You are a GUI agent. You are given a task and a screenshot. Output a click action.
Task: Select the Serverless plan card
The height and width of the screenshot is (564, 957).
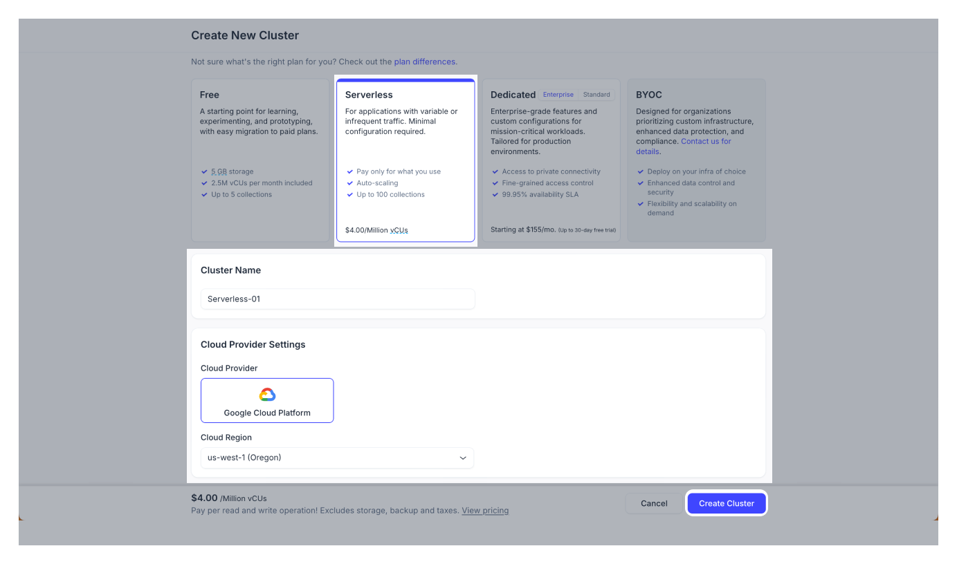coord(405,160)
